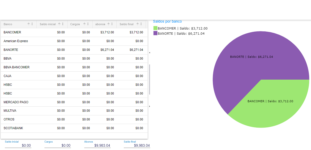Image resolution: width=311 pixels, height=150 pixels.
Task: Open the Cargos column three-dot menu
Action: point(88,24)
